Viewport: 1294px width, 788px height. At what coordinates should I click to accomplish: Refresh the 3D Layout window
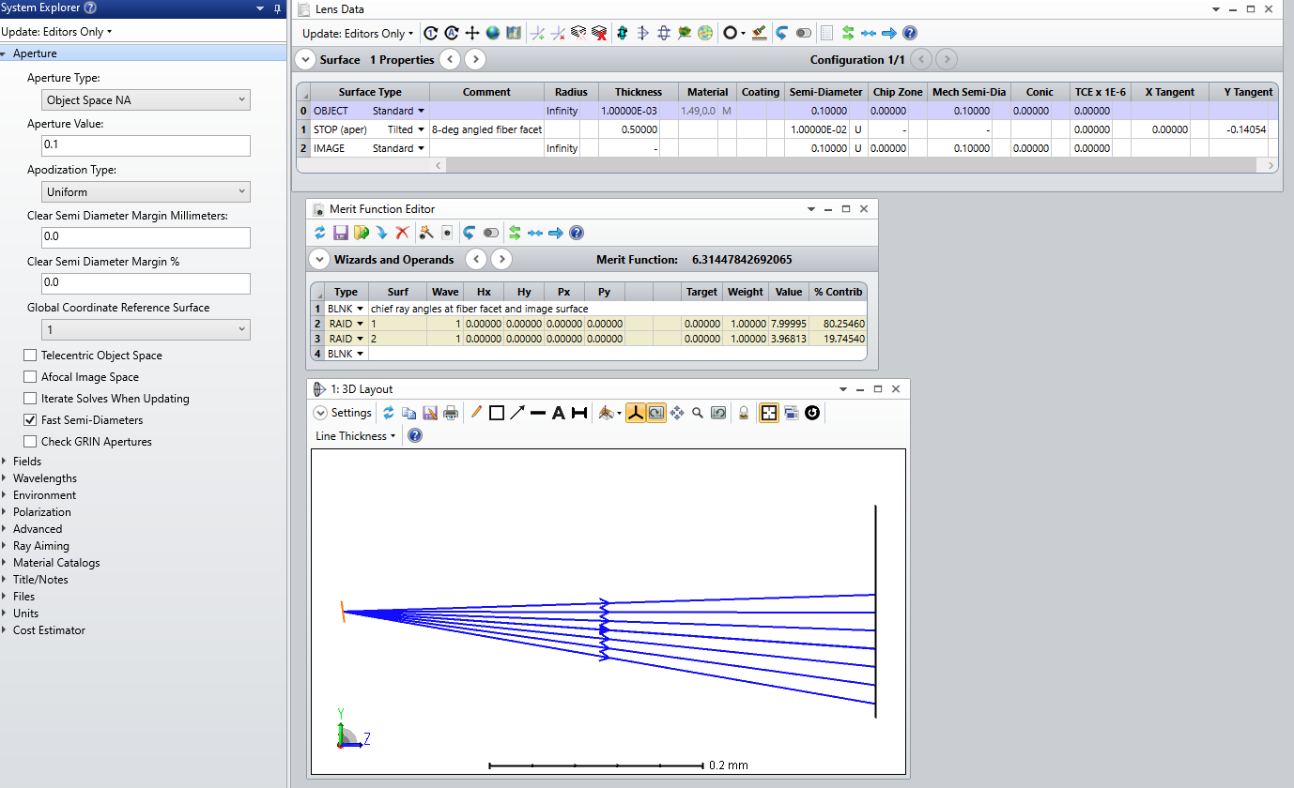click(388, 413)
